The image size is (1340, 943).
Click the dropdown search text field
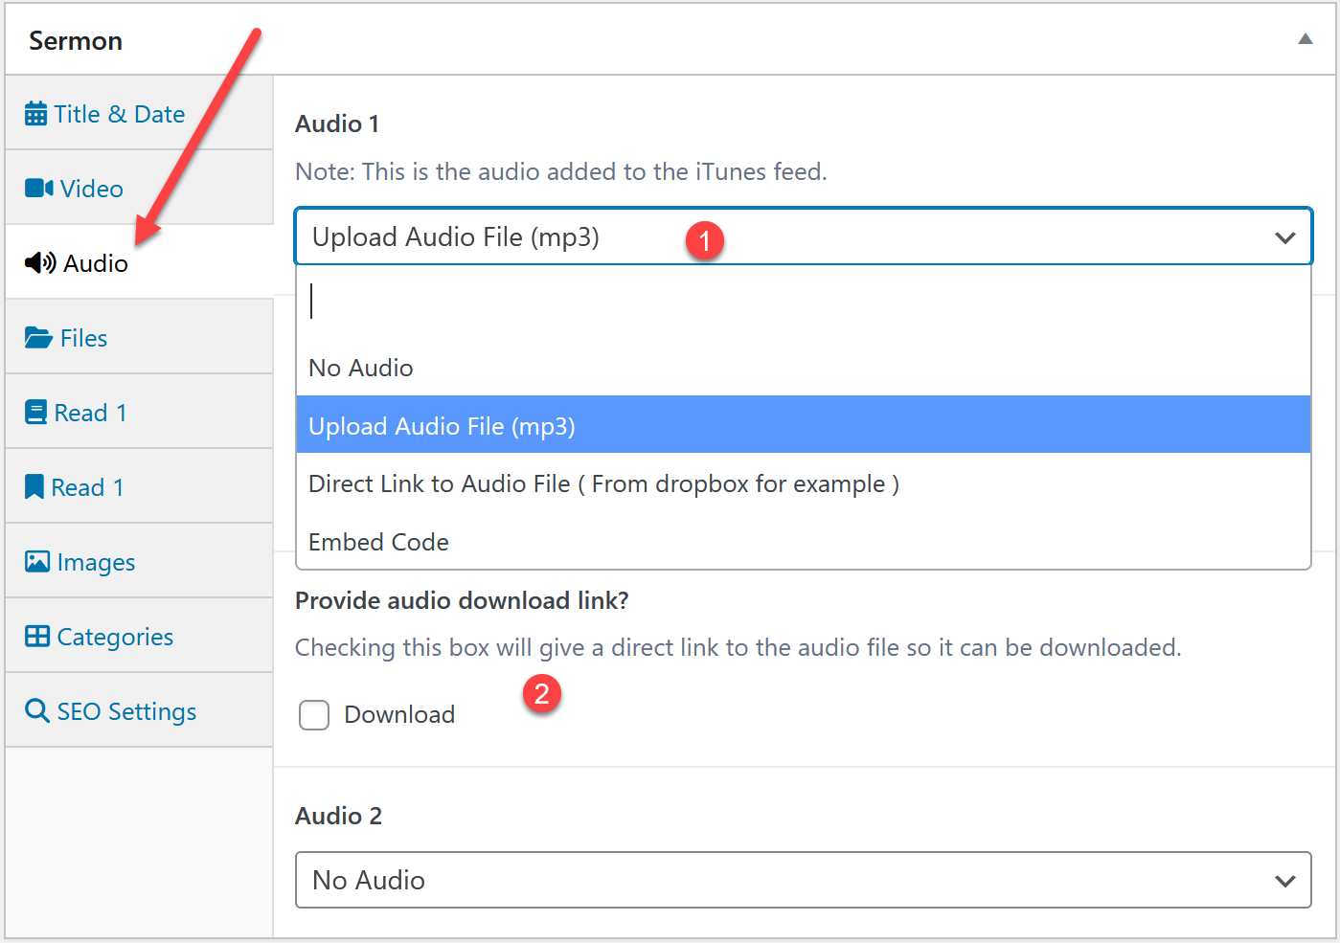[803, 302]
